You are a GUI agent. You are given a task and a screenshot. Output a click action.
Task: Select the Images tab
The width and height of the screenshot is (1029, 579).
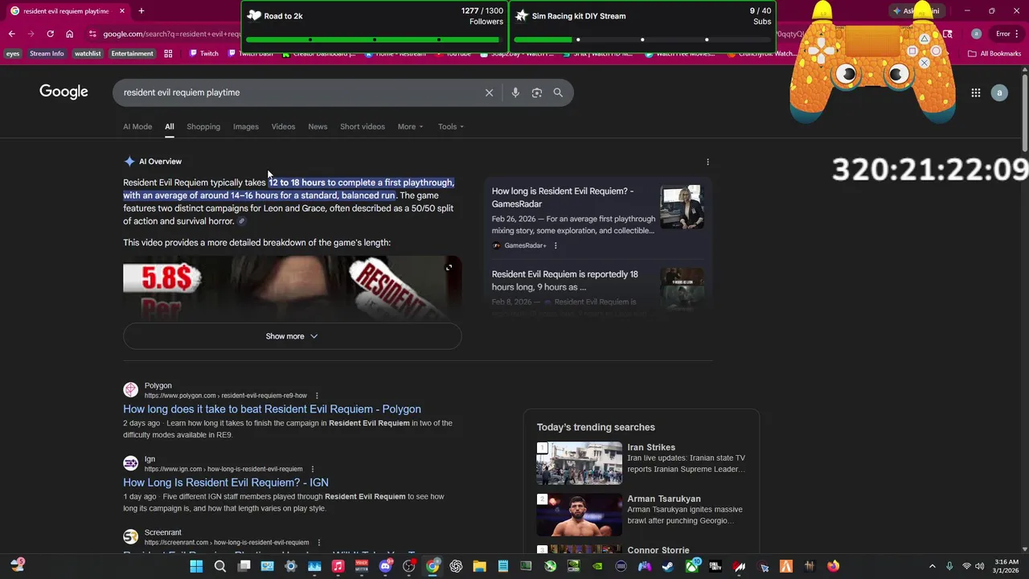click(x=246, y=126)
